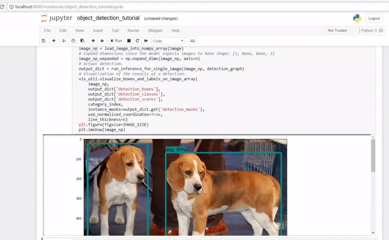Click the Python logo icon

click(x=357, y=18)
